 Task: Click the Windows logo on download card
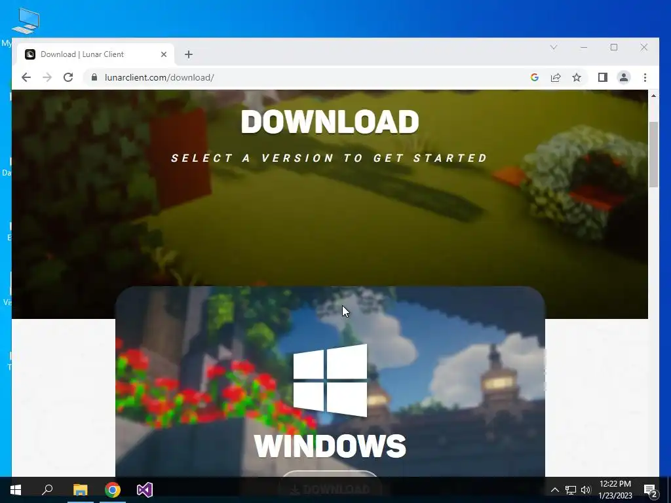330,381
